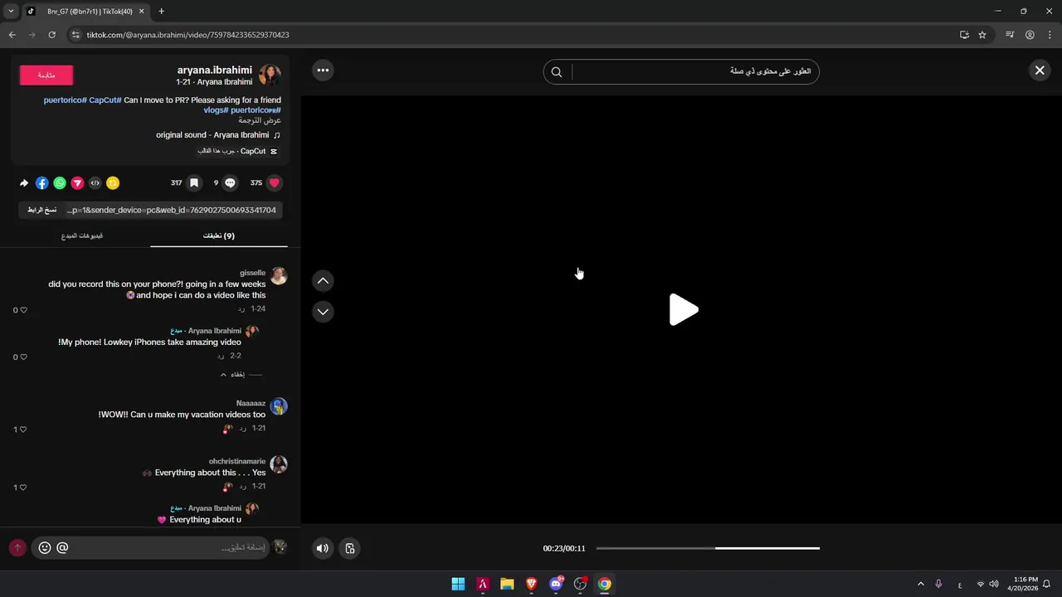Open Brave browser from taskbar

pyautogui.click(x=532, y=584)
